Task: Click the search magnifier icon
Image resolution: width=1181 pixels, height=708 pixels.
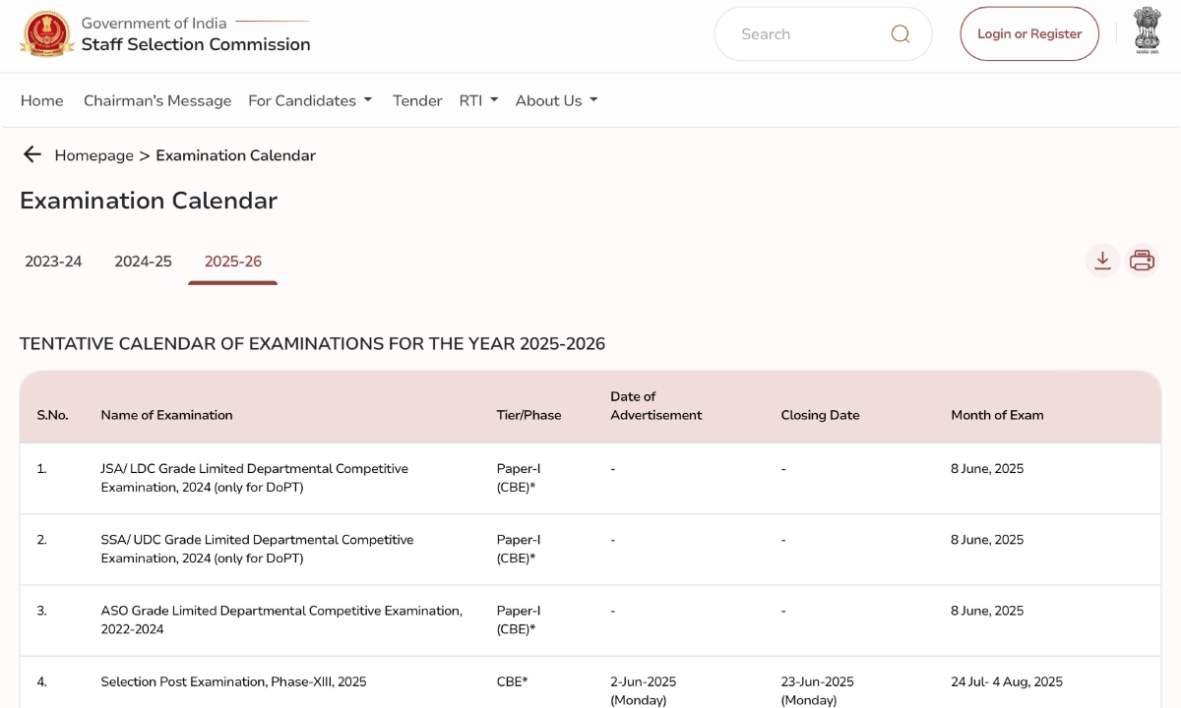Action: pyautogui.click(x=900, y=33)
